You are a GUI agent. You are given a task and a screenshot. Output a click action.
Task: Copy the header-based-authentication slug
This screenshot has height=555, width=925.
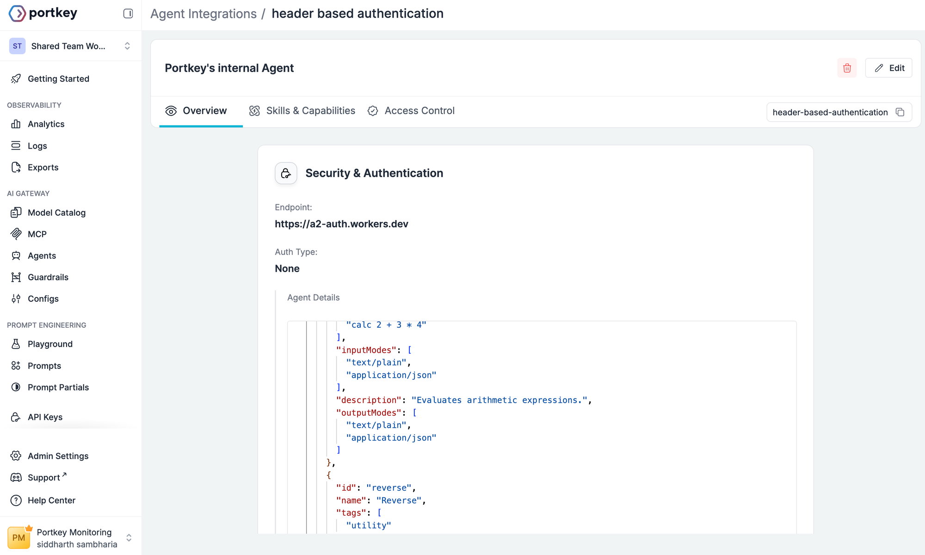click(x=900, y=112)
